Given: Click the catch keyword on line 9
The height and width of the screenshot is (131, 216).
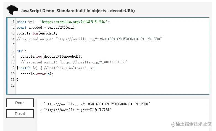Looking at the screenshot, I should [26, 68].
